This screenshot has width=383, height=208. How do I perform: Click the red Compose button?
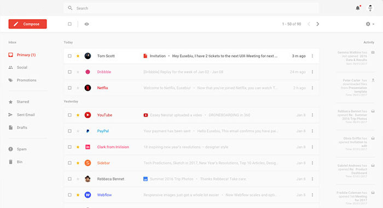[x=27, y=24]
